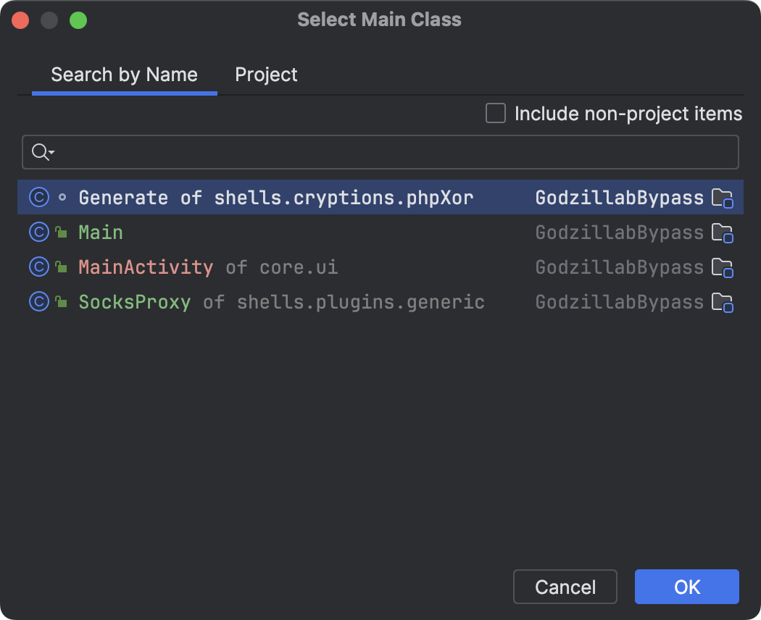Screen dimensions: 761x620
Task: Choose the Main class entry
Action: pyautogui.click(x=101, y=232)
